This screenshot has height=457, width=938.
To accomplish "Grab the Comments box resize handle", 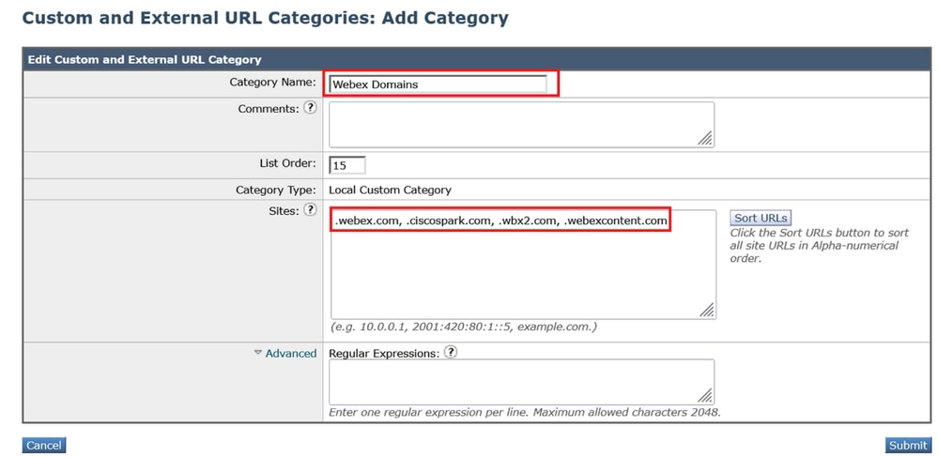I will (x=704, y=139).
